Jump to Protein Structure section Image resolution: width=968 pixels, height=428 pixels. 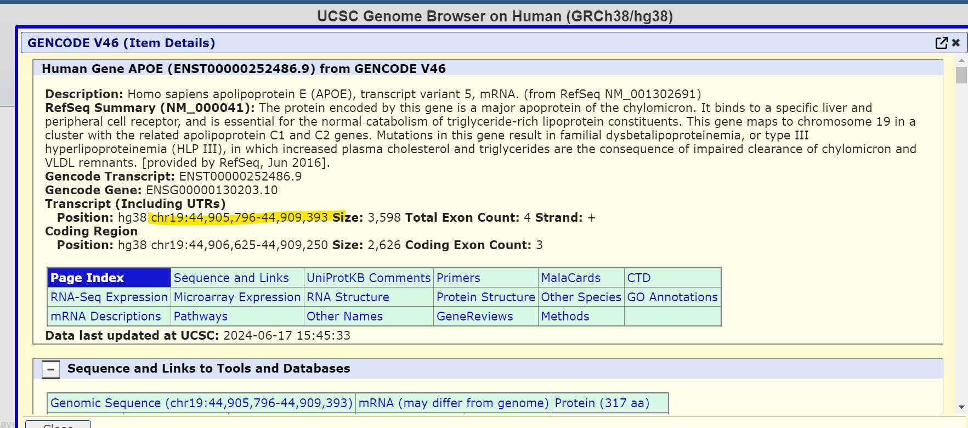tap(485, 297)
